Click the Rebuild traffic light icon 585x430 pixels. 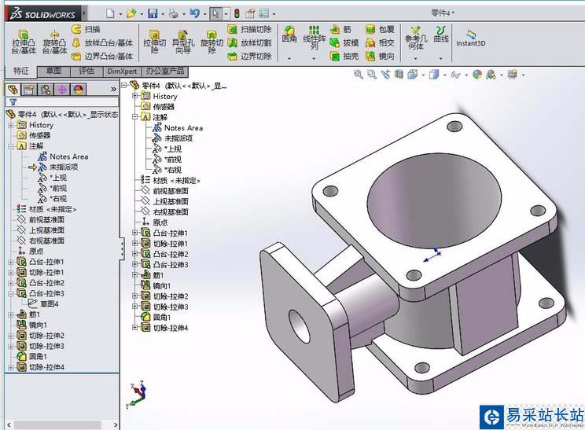(237, 14)
